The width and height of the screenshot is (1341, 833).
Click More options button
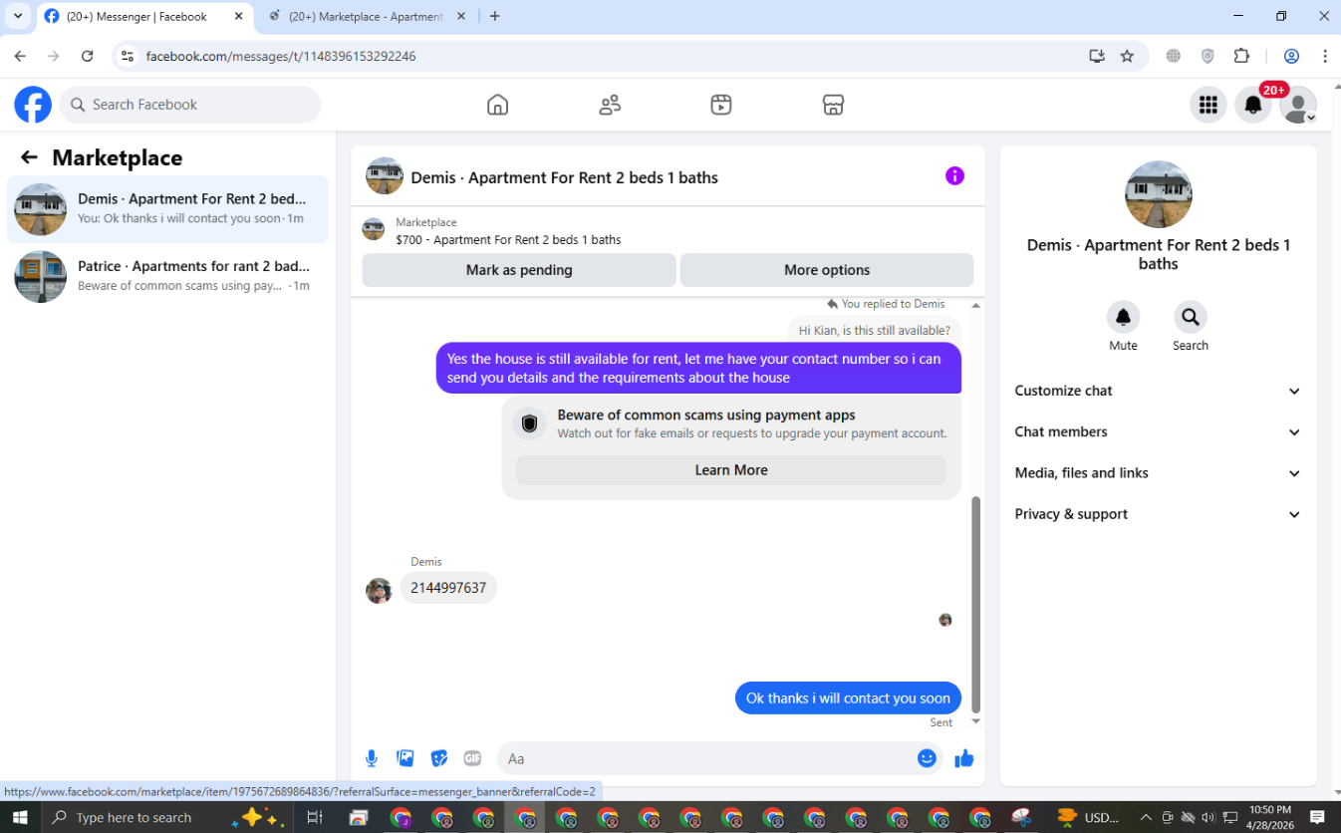(827, 270)
